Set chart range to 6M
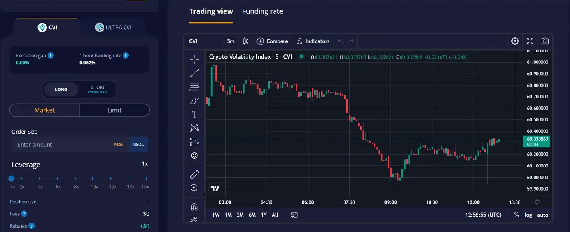The width and height of the screenshot is (570, 232). (252, 215)
